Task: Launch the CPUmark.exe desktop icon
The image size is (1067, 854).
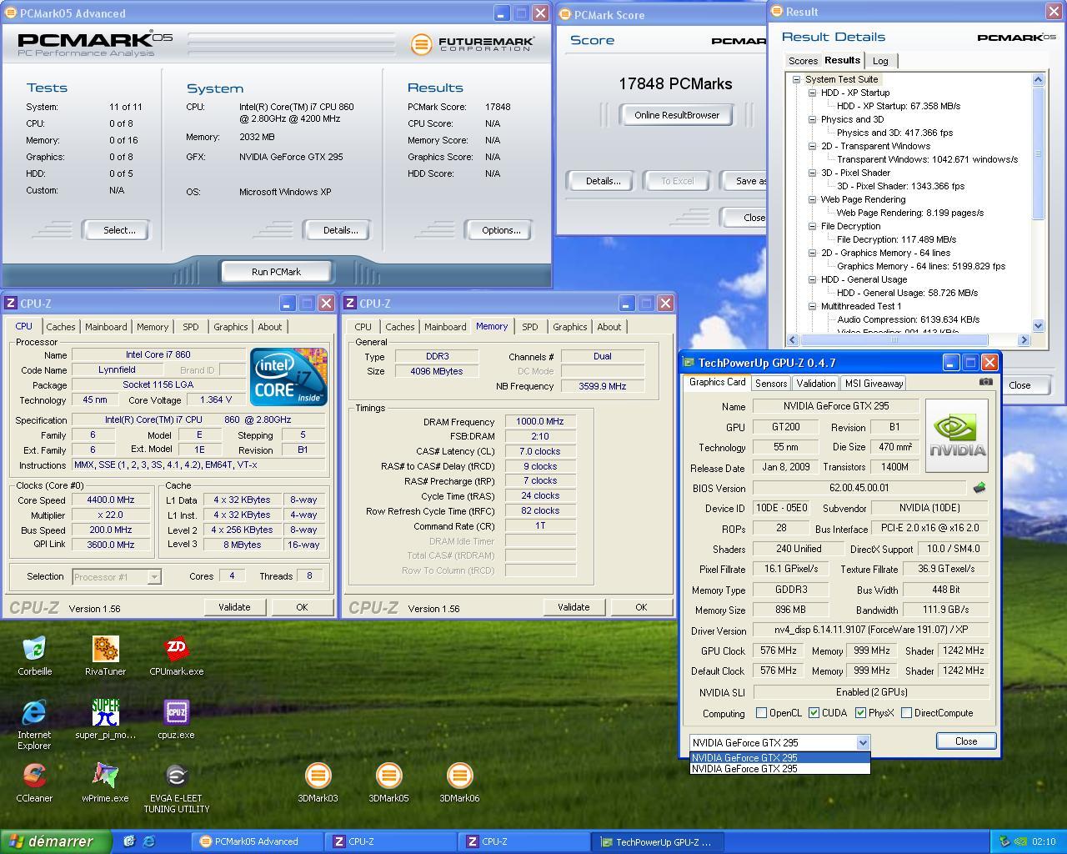Action: click(176, 649)
